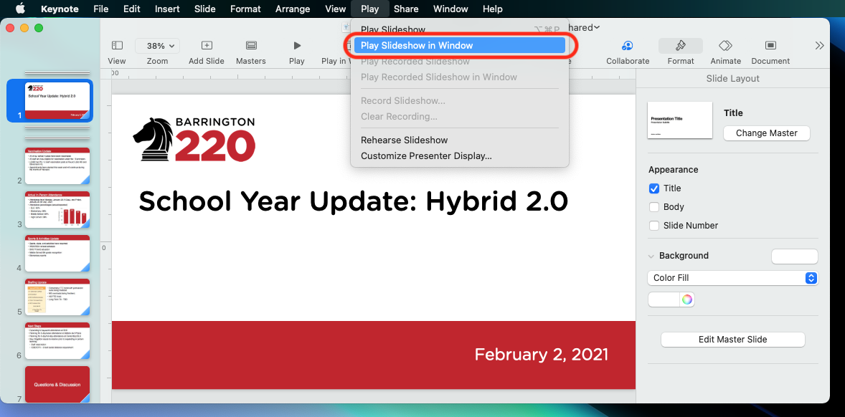845x417 pixels.
Task: Click the date text February 2, 2021
Action: click(541, 354)
